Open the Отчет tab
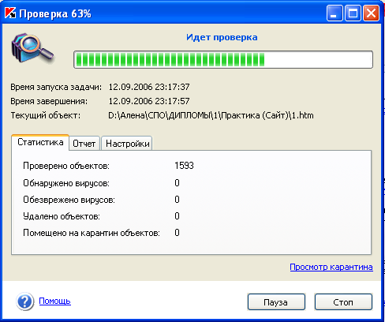 [84, 144]
